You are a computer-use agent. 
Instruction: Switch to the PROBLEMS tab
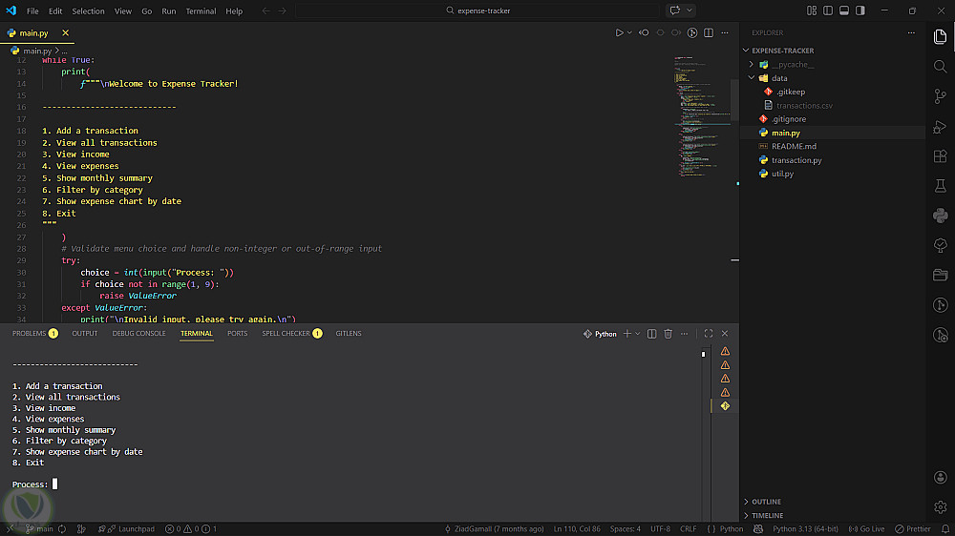[x=29, y=334]
